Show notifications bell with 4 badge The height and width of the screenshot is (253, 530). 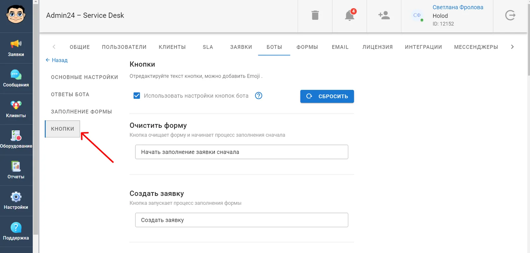[350, 15]
